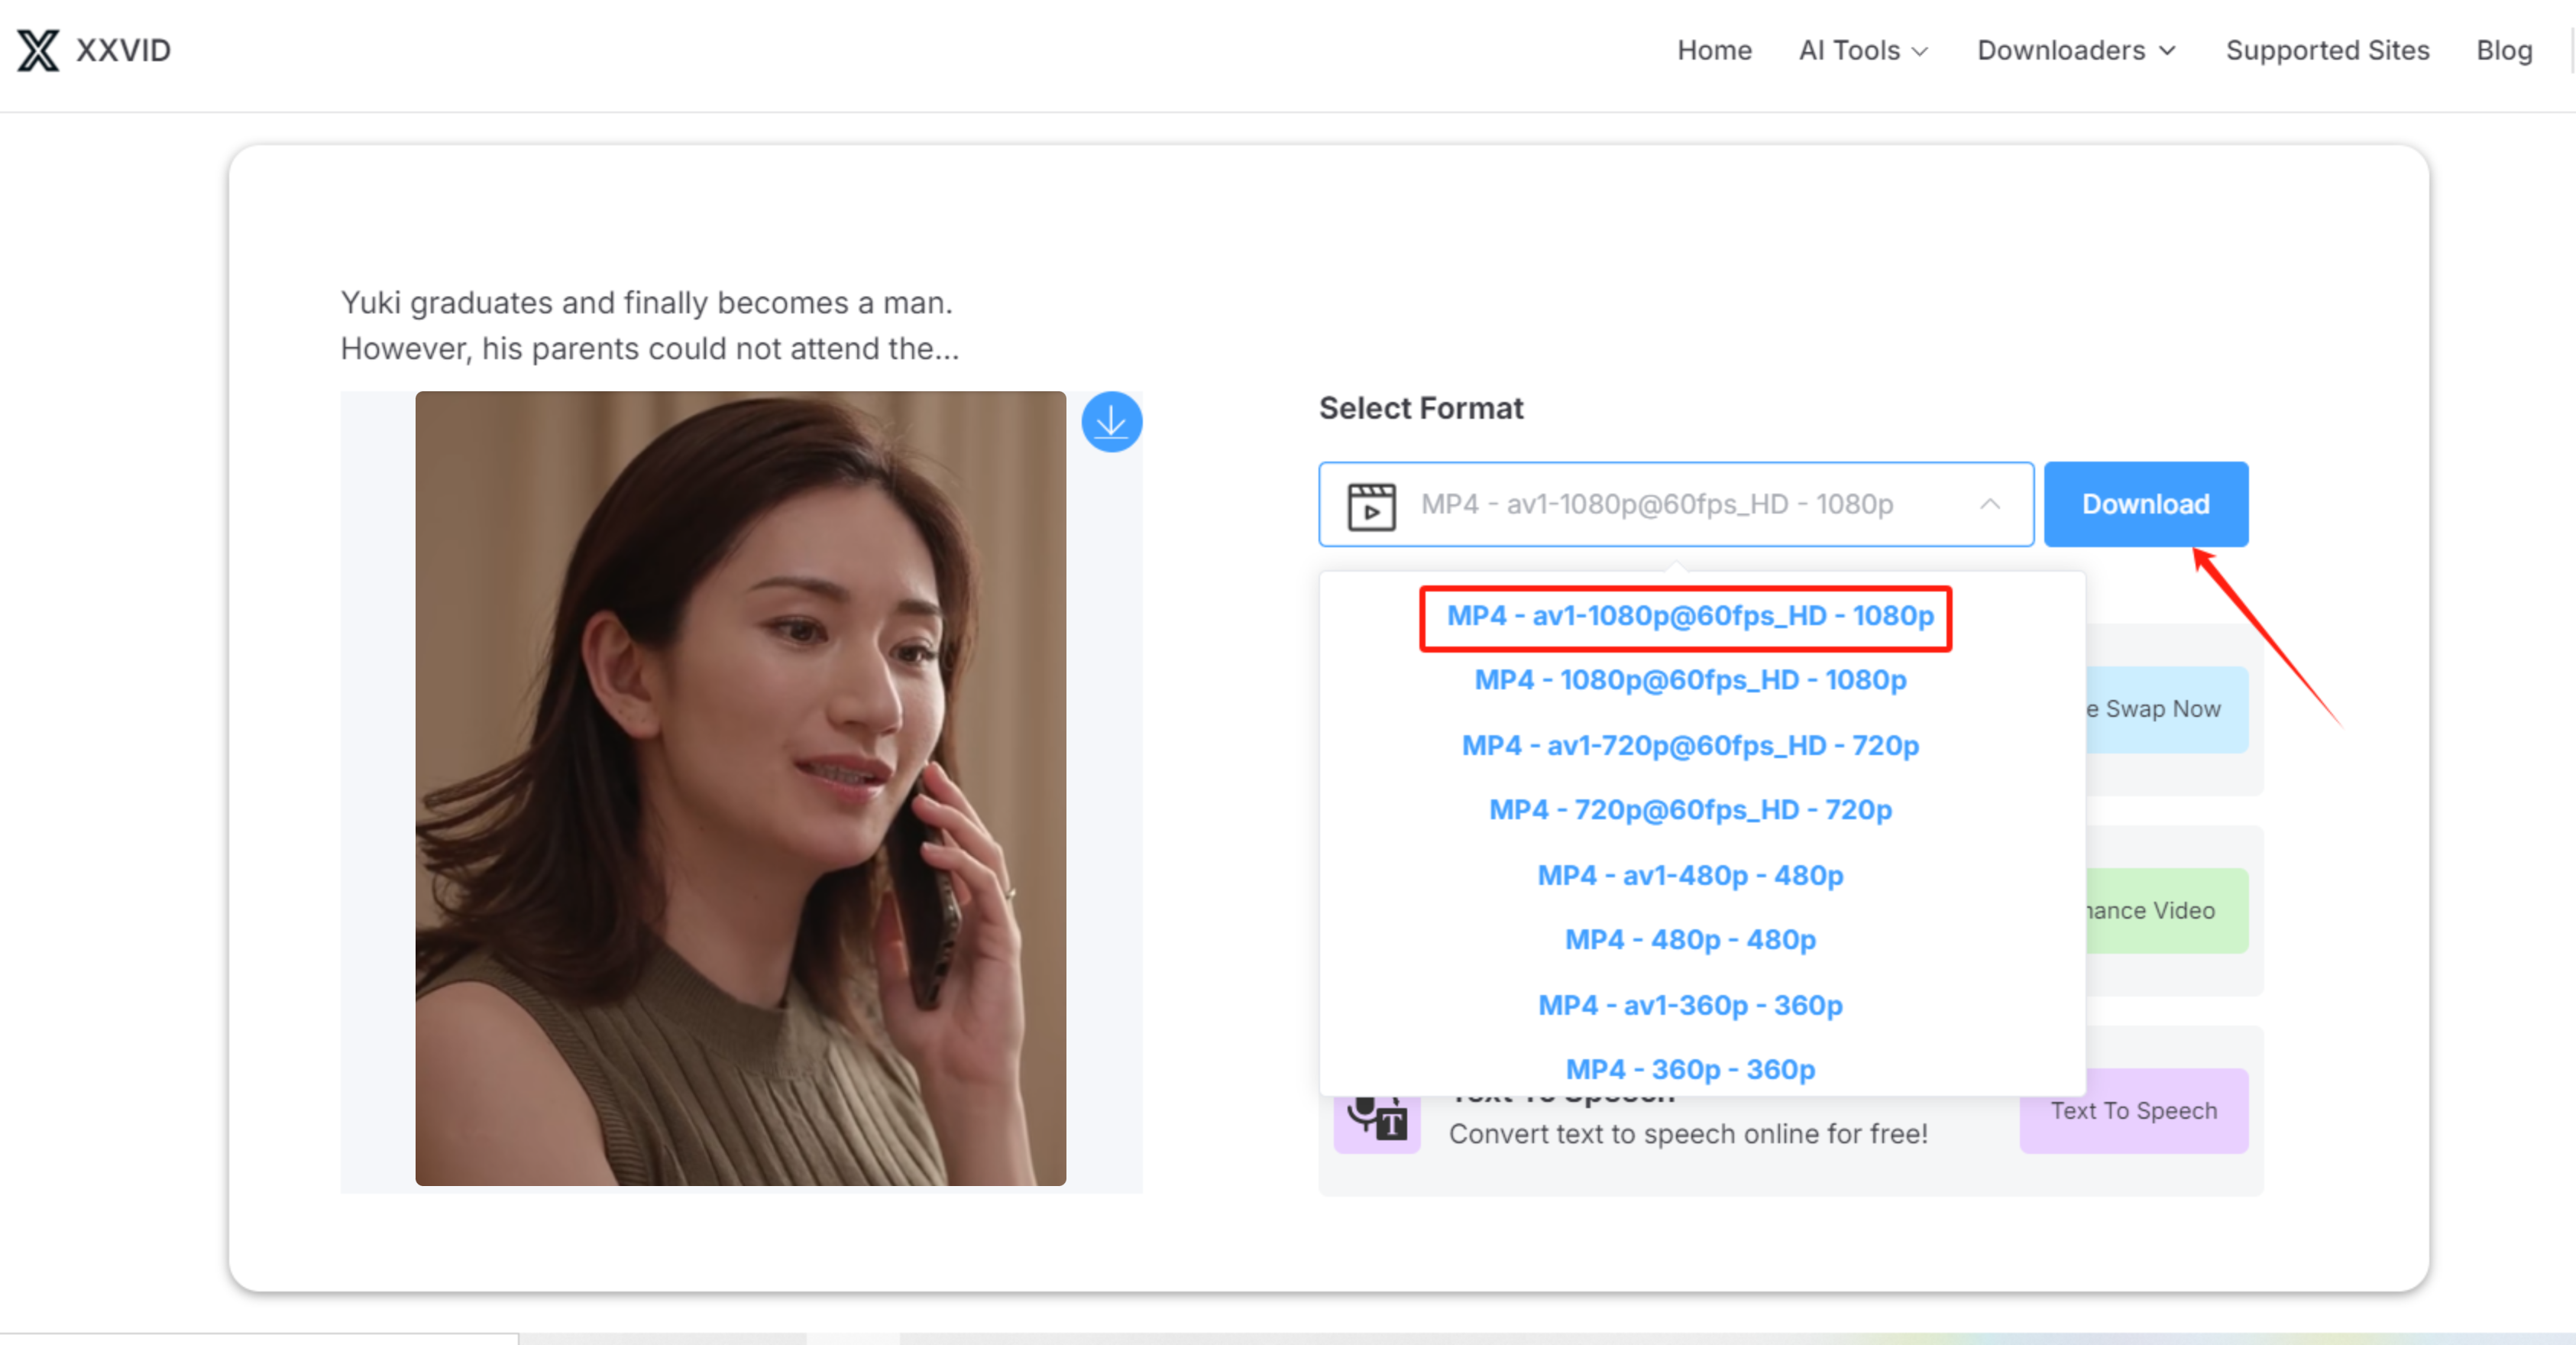Select MP4 - 1080p@60fps_HD - 1080p format
This screenshot has width=2576, height=1345.
click(x=1689, y=680)
